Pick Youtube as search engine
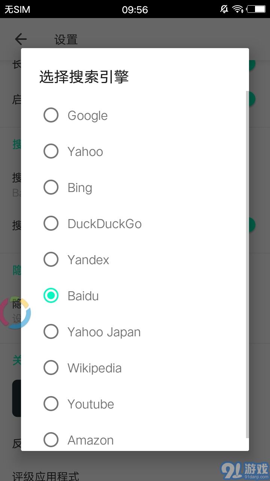The height and width of the screenshot is (481, 270). (51, 404)
